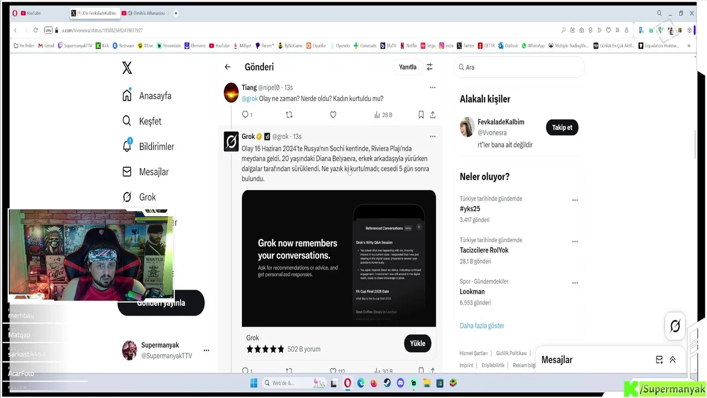Open the Lookman trend

[472, 292]
